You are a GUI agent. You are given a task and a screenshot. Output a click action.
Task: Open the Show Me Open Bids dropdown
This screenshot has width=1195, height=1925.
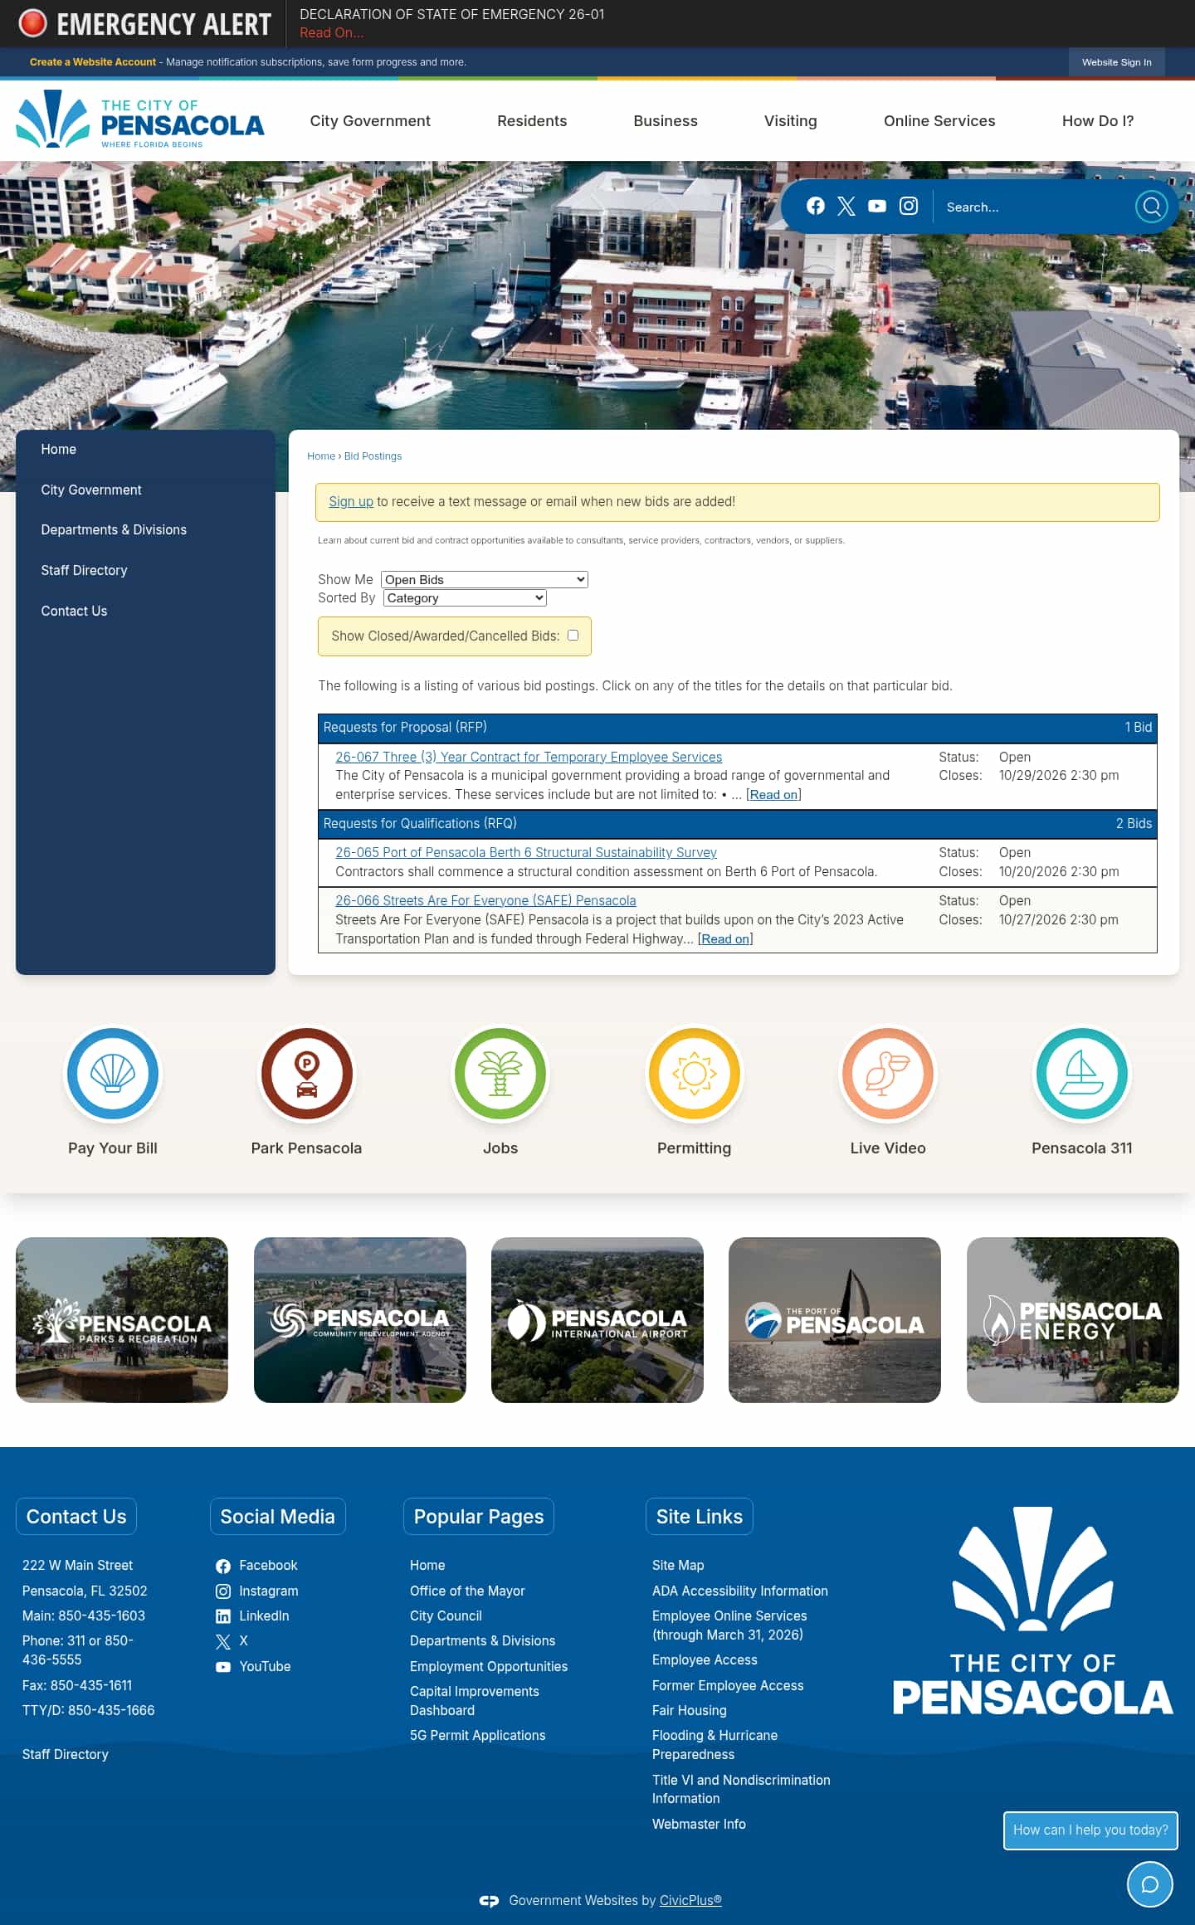pyautogui.click(x=485, y=580)
